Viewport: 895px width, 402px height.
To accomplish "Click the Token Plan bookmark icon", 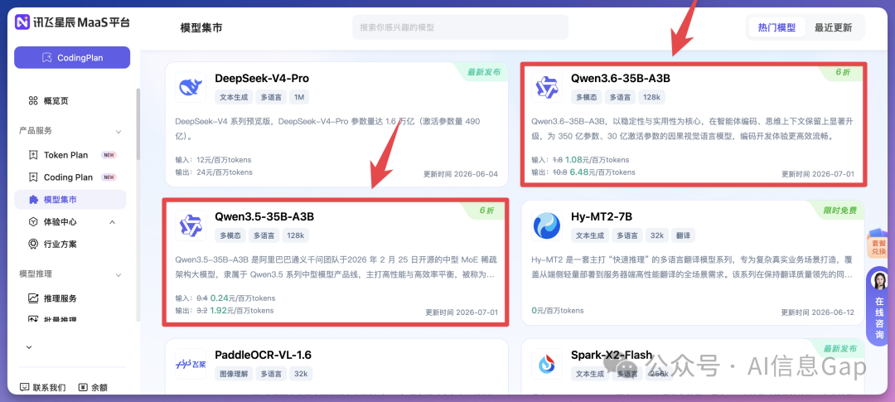I will coord(33,155).
